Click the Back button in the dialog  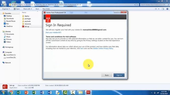[x=107, y=75]
